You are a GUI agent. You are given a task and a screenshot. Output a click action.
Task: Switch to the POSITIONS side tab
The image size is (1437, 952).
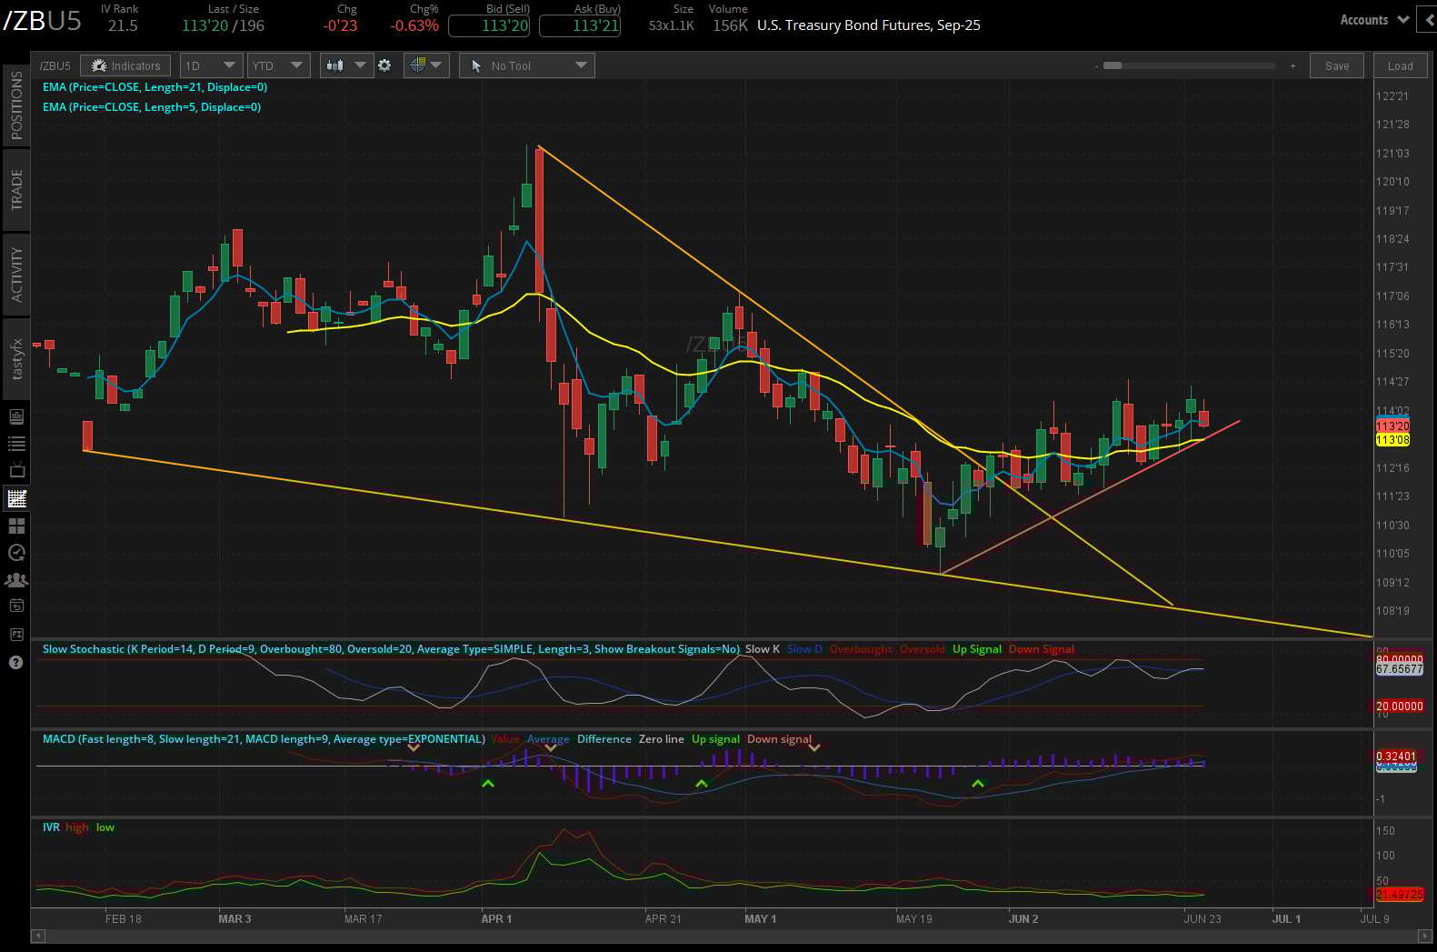(16, 105)
